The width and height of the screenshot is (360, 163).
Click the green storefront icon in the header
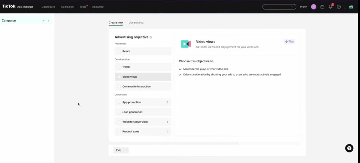click(351, 7)
